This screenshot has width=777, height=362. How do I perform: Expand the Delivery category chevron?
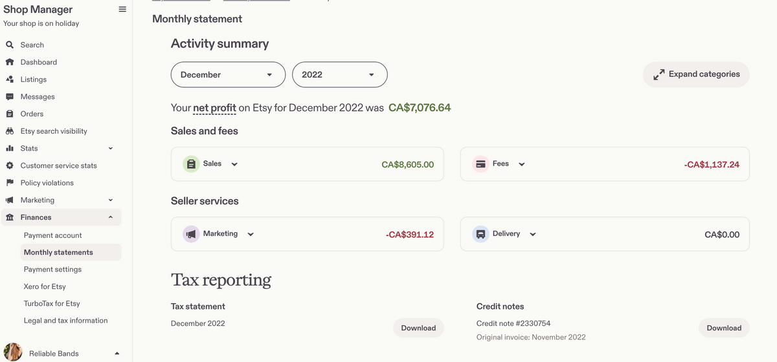point(532,234)
